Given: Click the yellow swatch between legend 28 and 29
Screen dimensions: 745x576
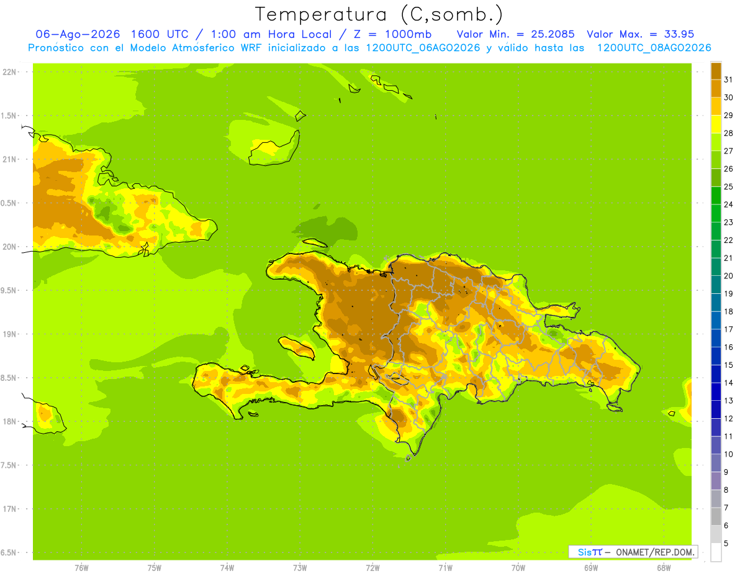Looking at the screenshot, I should [x=716, y=124].
